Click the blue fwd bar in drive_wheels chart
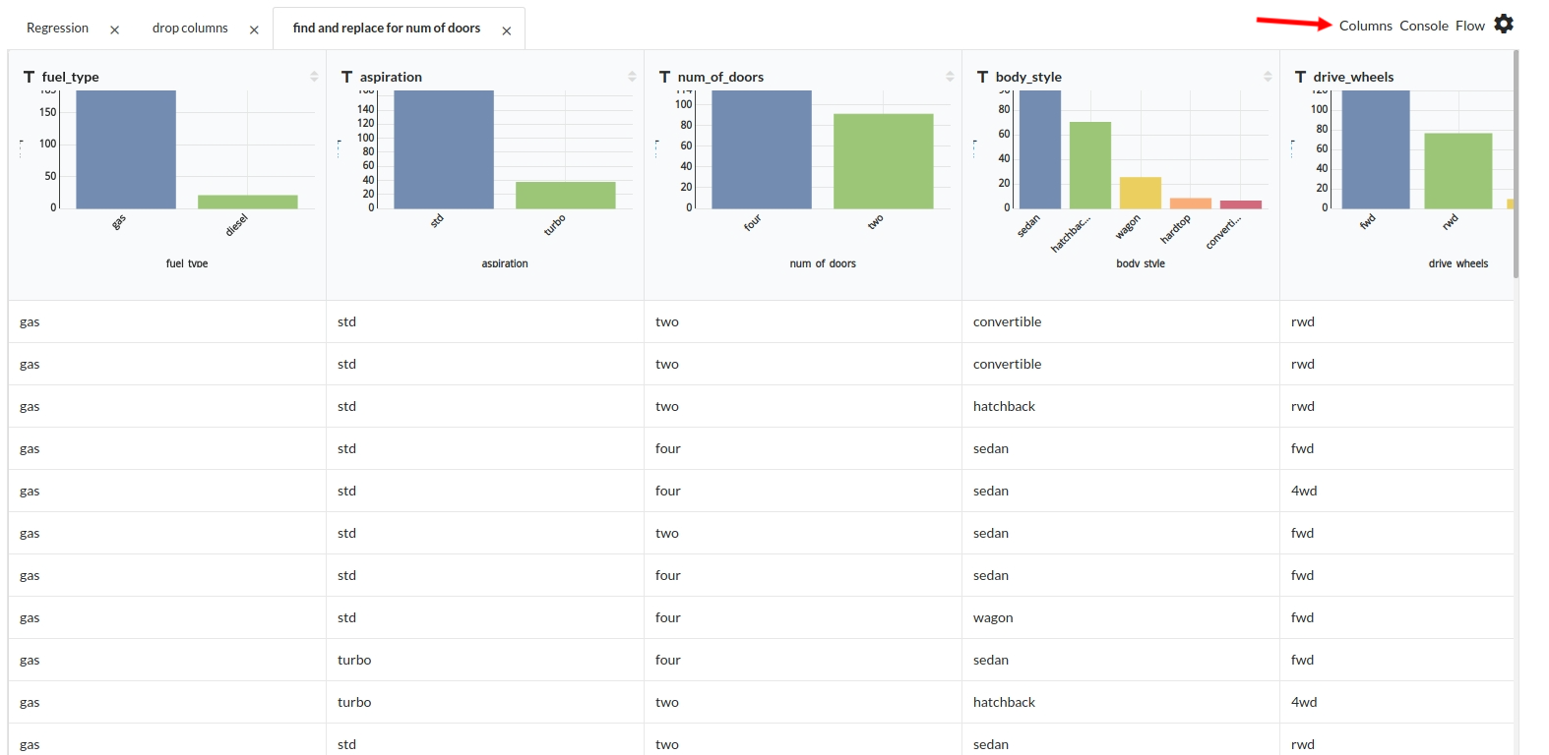 tap(1376, 149)
